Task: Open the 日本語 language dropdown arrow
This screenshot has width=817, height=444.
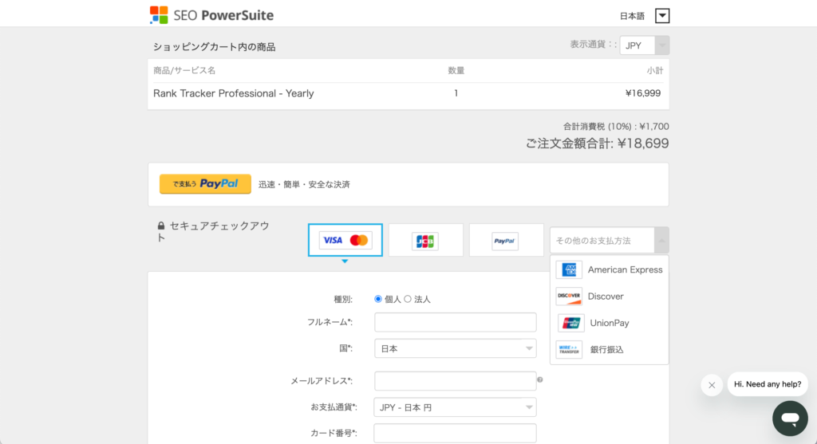Action: (x=662, y=16)
